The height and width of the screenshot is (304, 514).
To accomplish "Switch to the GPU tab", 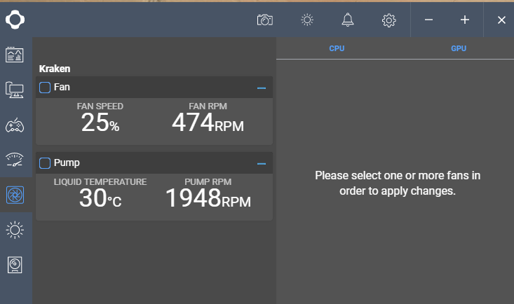I will click(x=459, y=48).
